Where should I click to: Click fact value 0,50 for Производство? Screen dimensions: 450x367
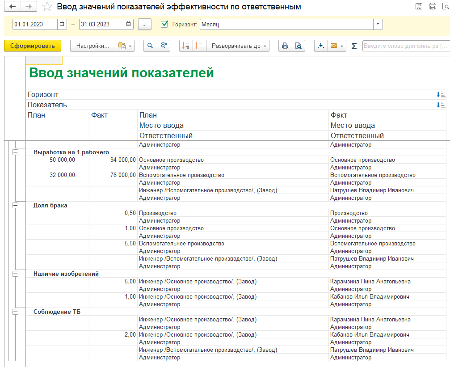click(130, 213)
